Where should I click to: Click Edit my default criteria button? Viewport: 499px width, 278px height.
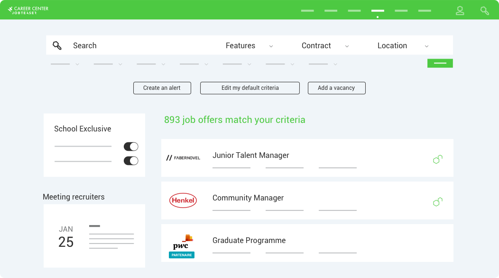click(x=250, y=88)
